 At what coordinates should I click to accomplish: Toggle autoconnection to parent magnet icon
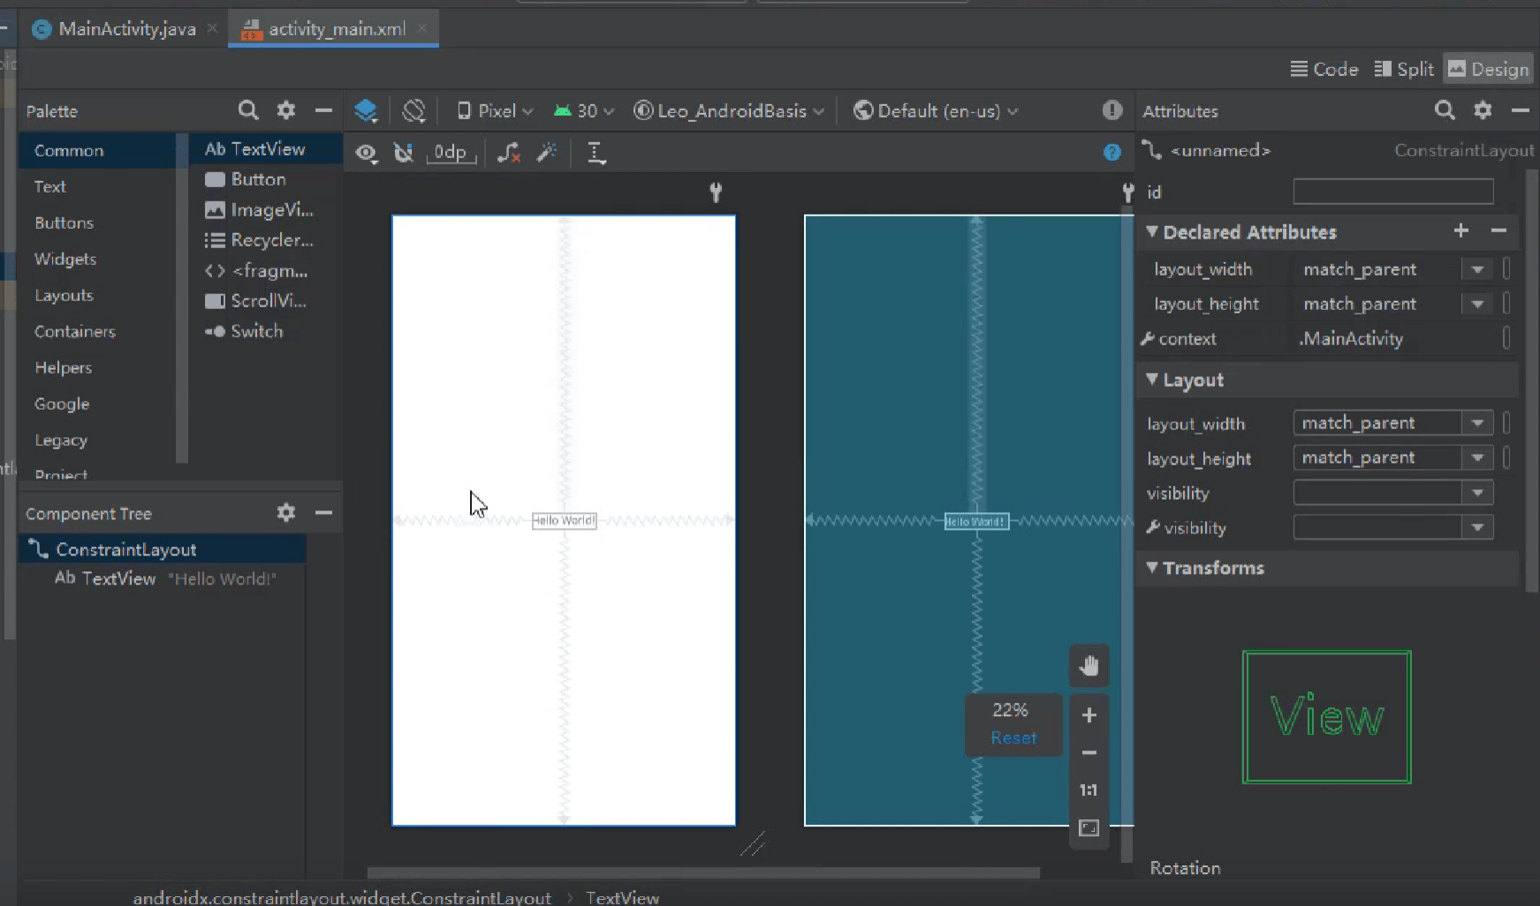(x=404, y=154)
